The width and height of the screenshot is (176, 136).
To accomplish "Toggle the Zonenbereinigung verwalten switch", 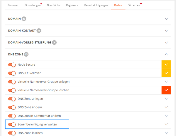I will 12,124.
